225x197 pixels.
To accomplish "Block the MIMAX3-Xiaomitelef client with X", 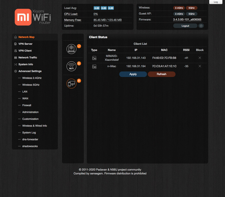I will point(200,58).
